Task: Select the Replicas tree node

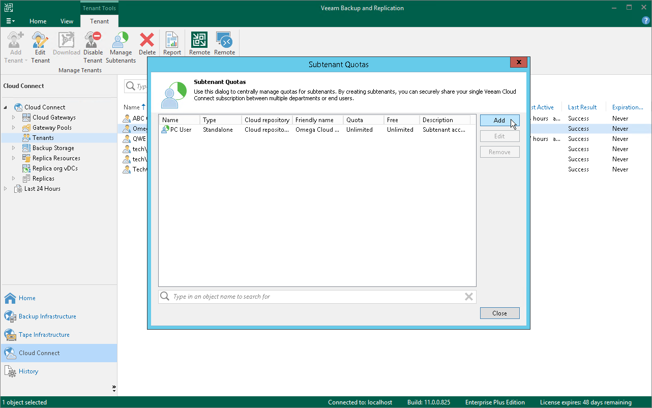Action: click(43, 179)
